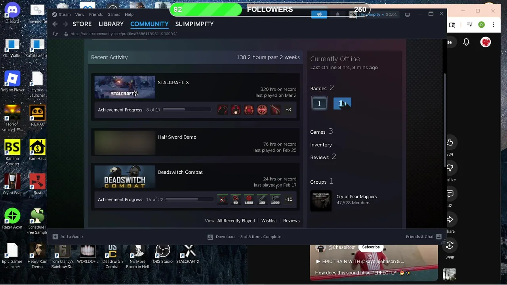The image size is (507, 285).
Task: Open Chrome three-dot menu
Action: [493, 25]
